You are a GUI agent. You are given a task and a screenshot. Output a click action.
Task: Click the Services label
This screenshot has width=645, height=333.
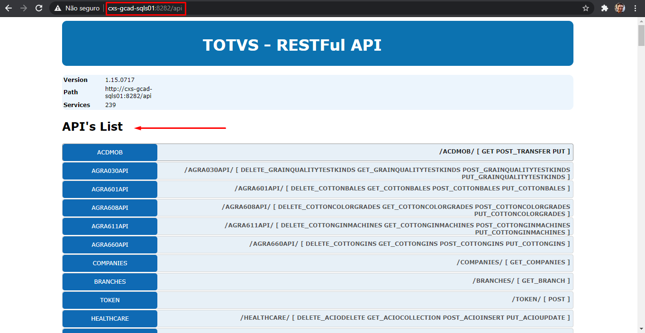click(77, 105)
